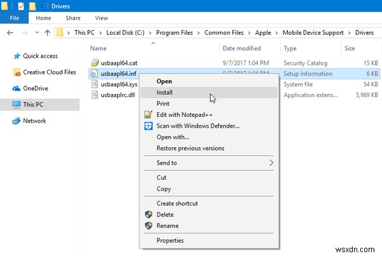Image resolution: width=382 pixels, height=256 pixels.
Task: Sort files by Date modified column
Action: (242, 48)
